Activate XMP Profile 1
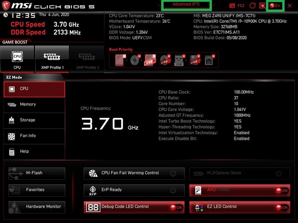The image size is (298, 223). pyautogui.click(x=52, y=59)
